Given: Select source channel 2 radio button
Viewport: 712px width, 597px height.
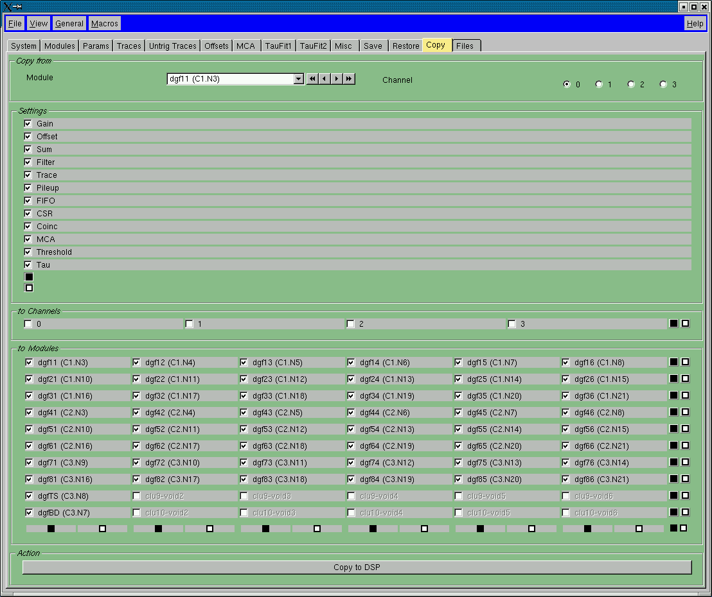Looking at the screenshot, I should click(631, 84).
